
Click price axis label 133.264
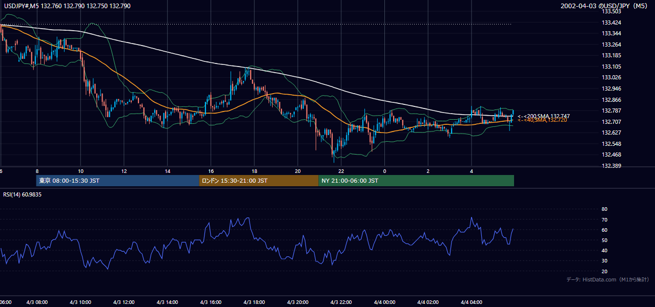611,45
